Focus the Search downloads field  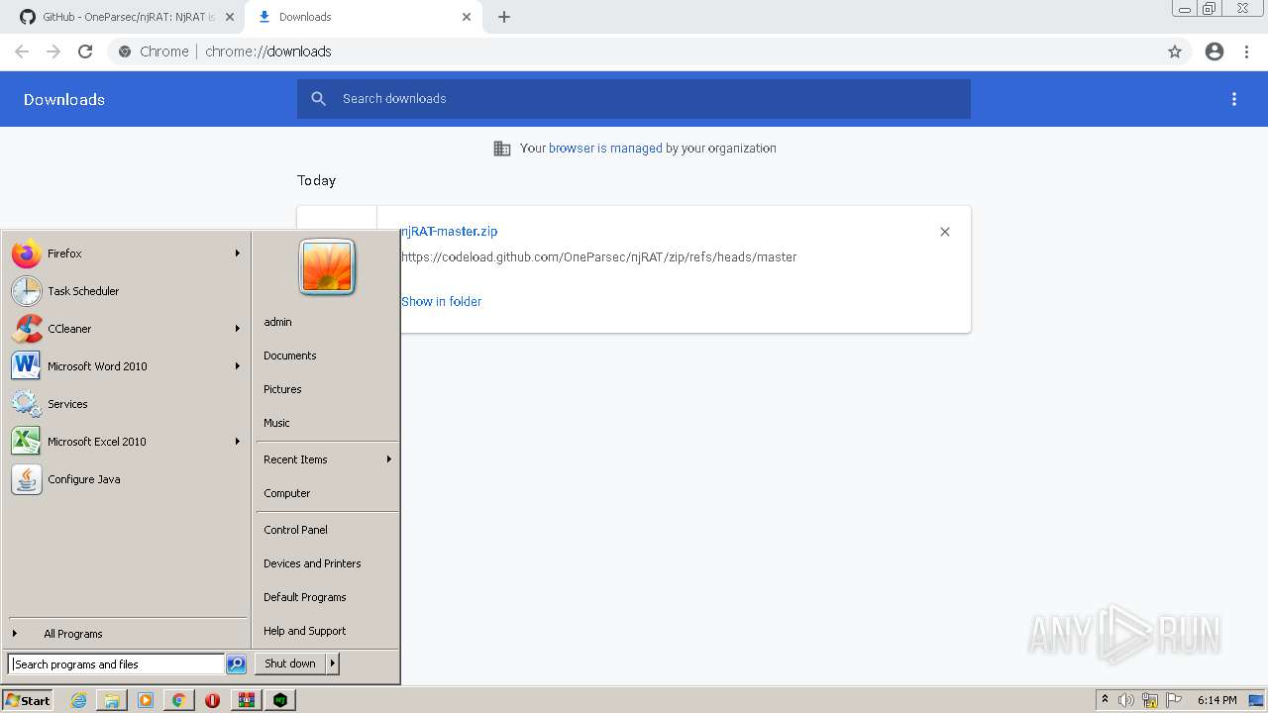[634, 99]
